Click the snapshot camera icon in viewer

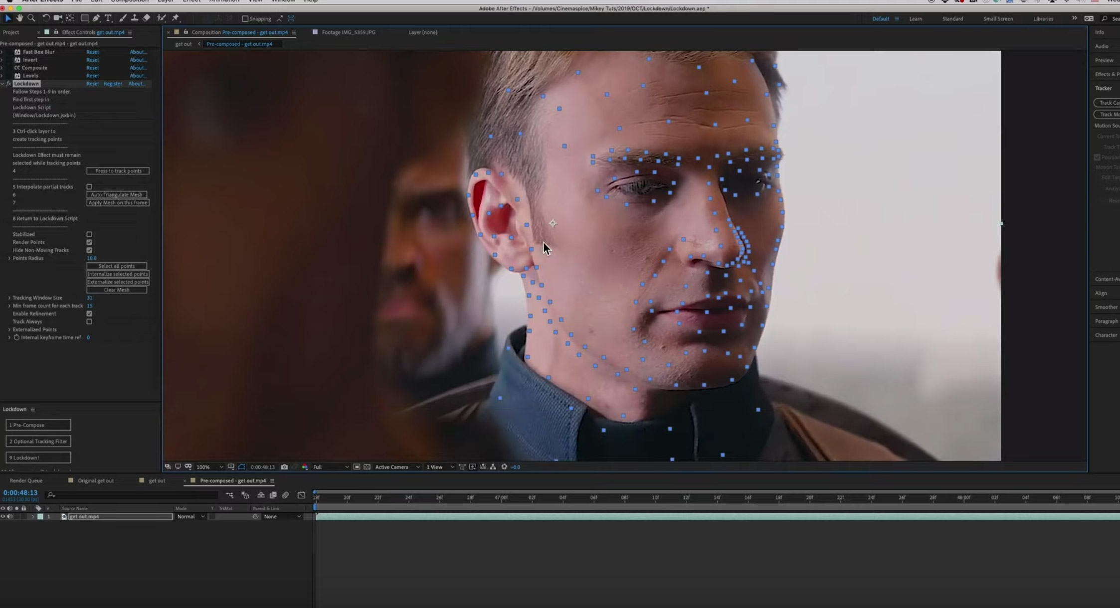tap(284, 467)
